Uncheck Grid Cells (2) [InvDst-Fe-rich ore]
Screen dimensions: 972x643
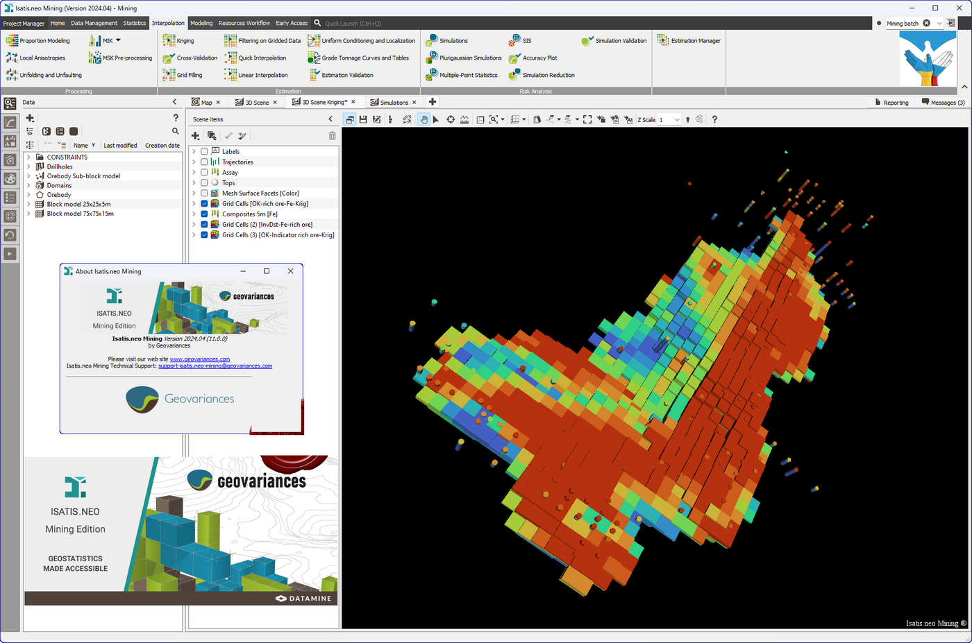(204, 224)
